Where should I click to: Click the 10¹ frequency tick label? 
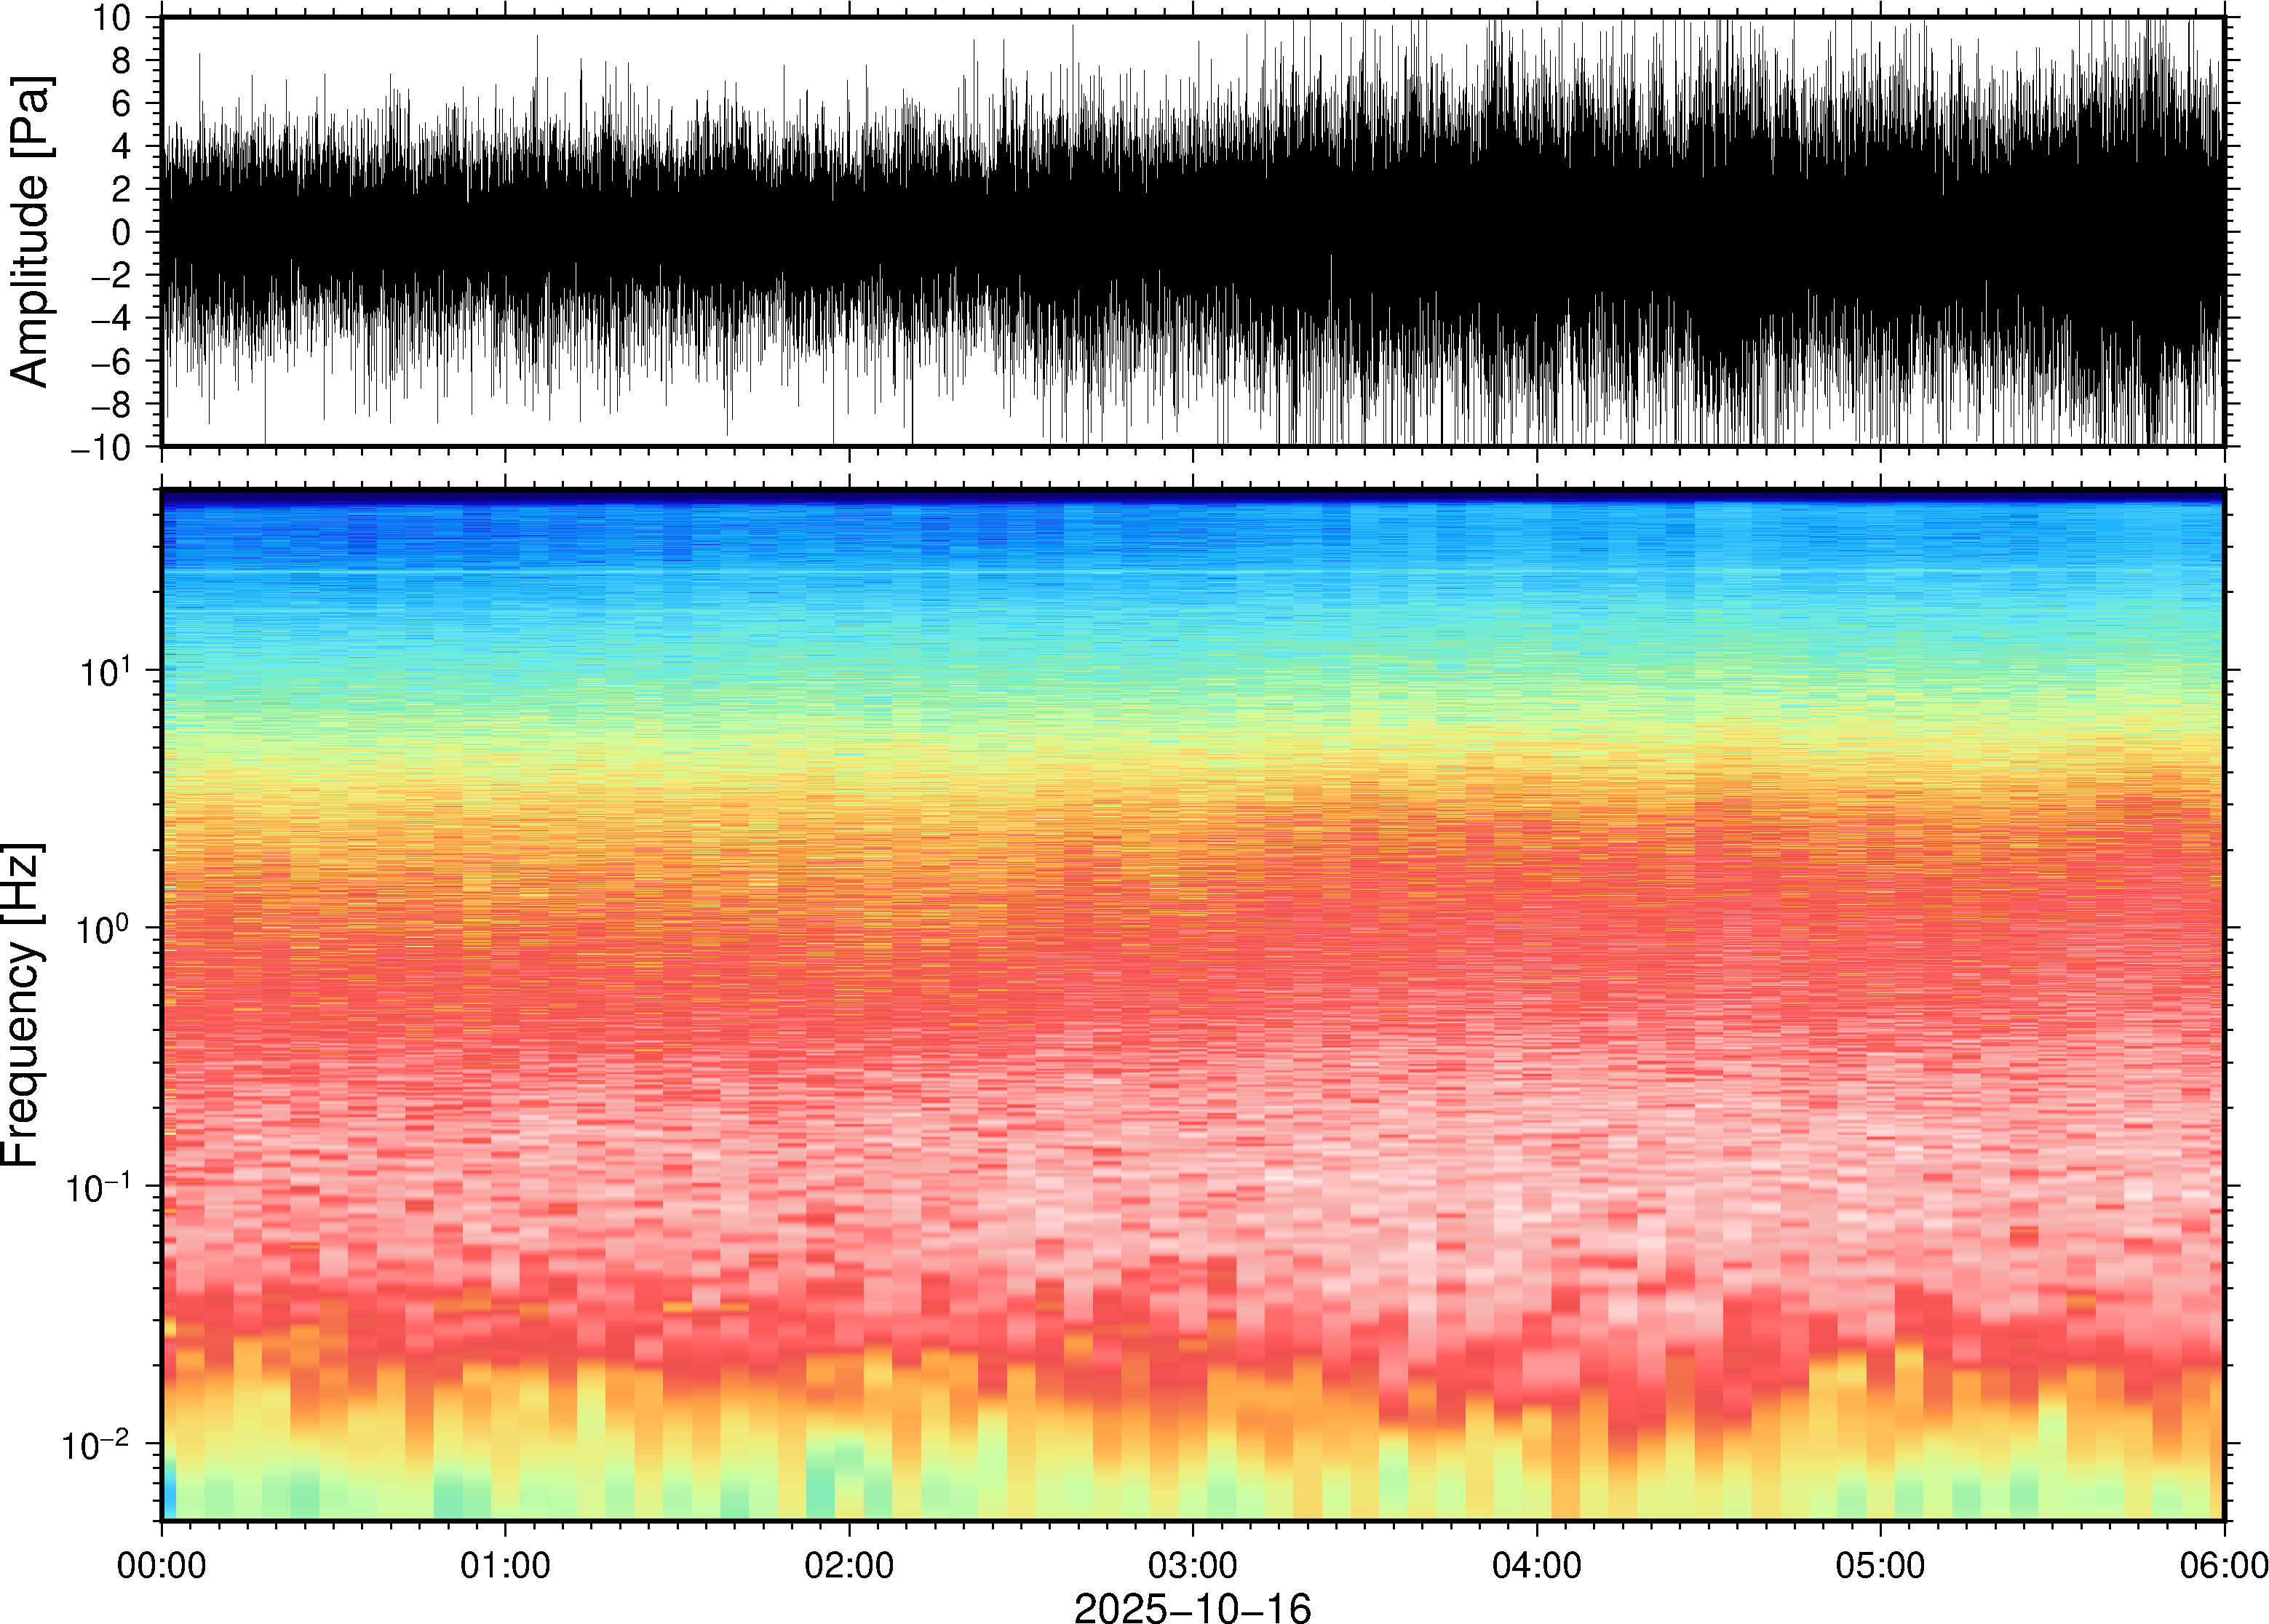104,671
